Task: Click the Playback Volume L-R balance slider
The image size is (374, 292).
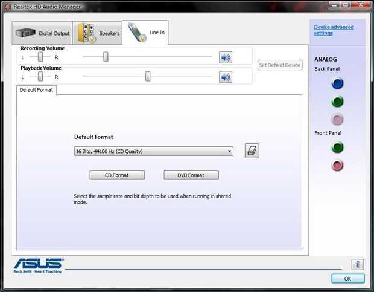Action: point(40,76)
